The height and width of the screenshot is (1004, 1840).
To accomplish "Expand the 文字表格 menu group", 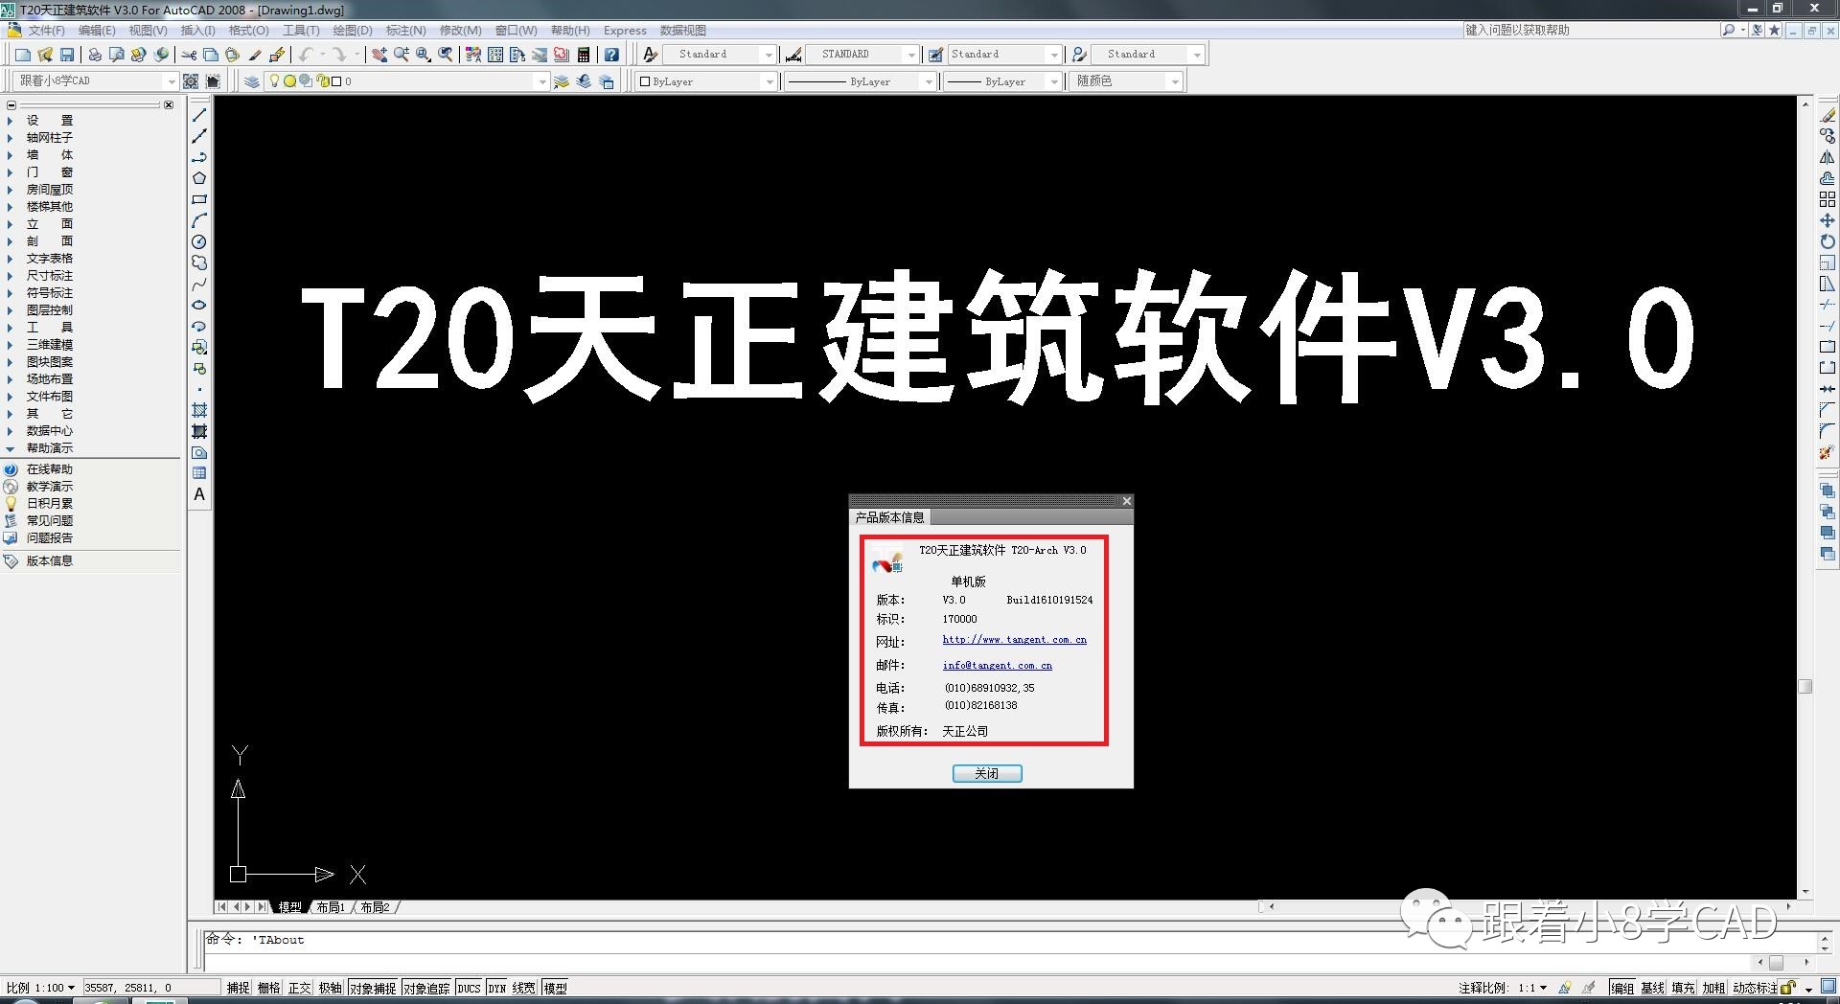I will [49, 259].
